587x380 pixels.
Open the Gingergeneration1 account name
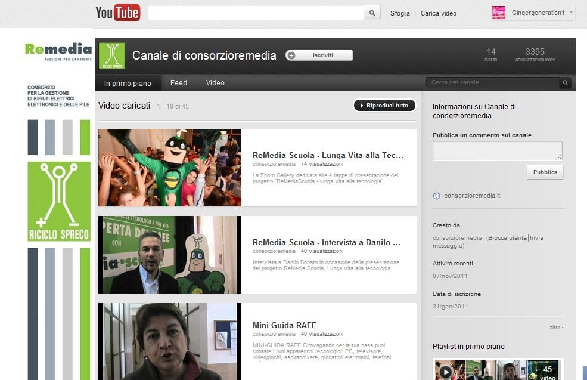pos(538,13)
